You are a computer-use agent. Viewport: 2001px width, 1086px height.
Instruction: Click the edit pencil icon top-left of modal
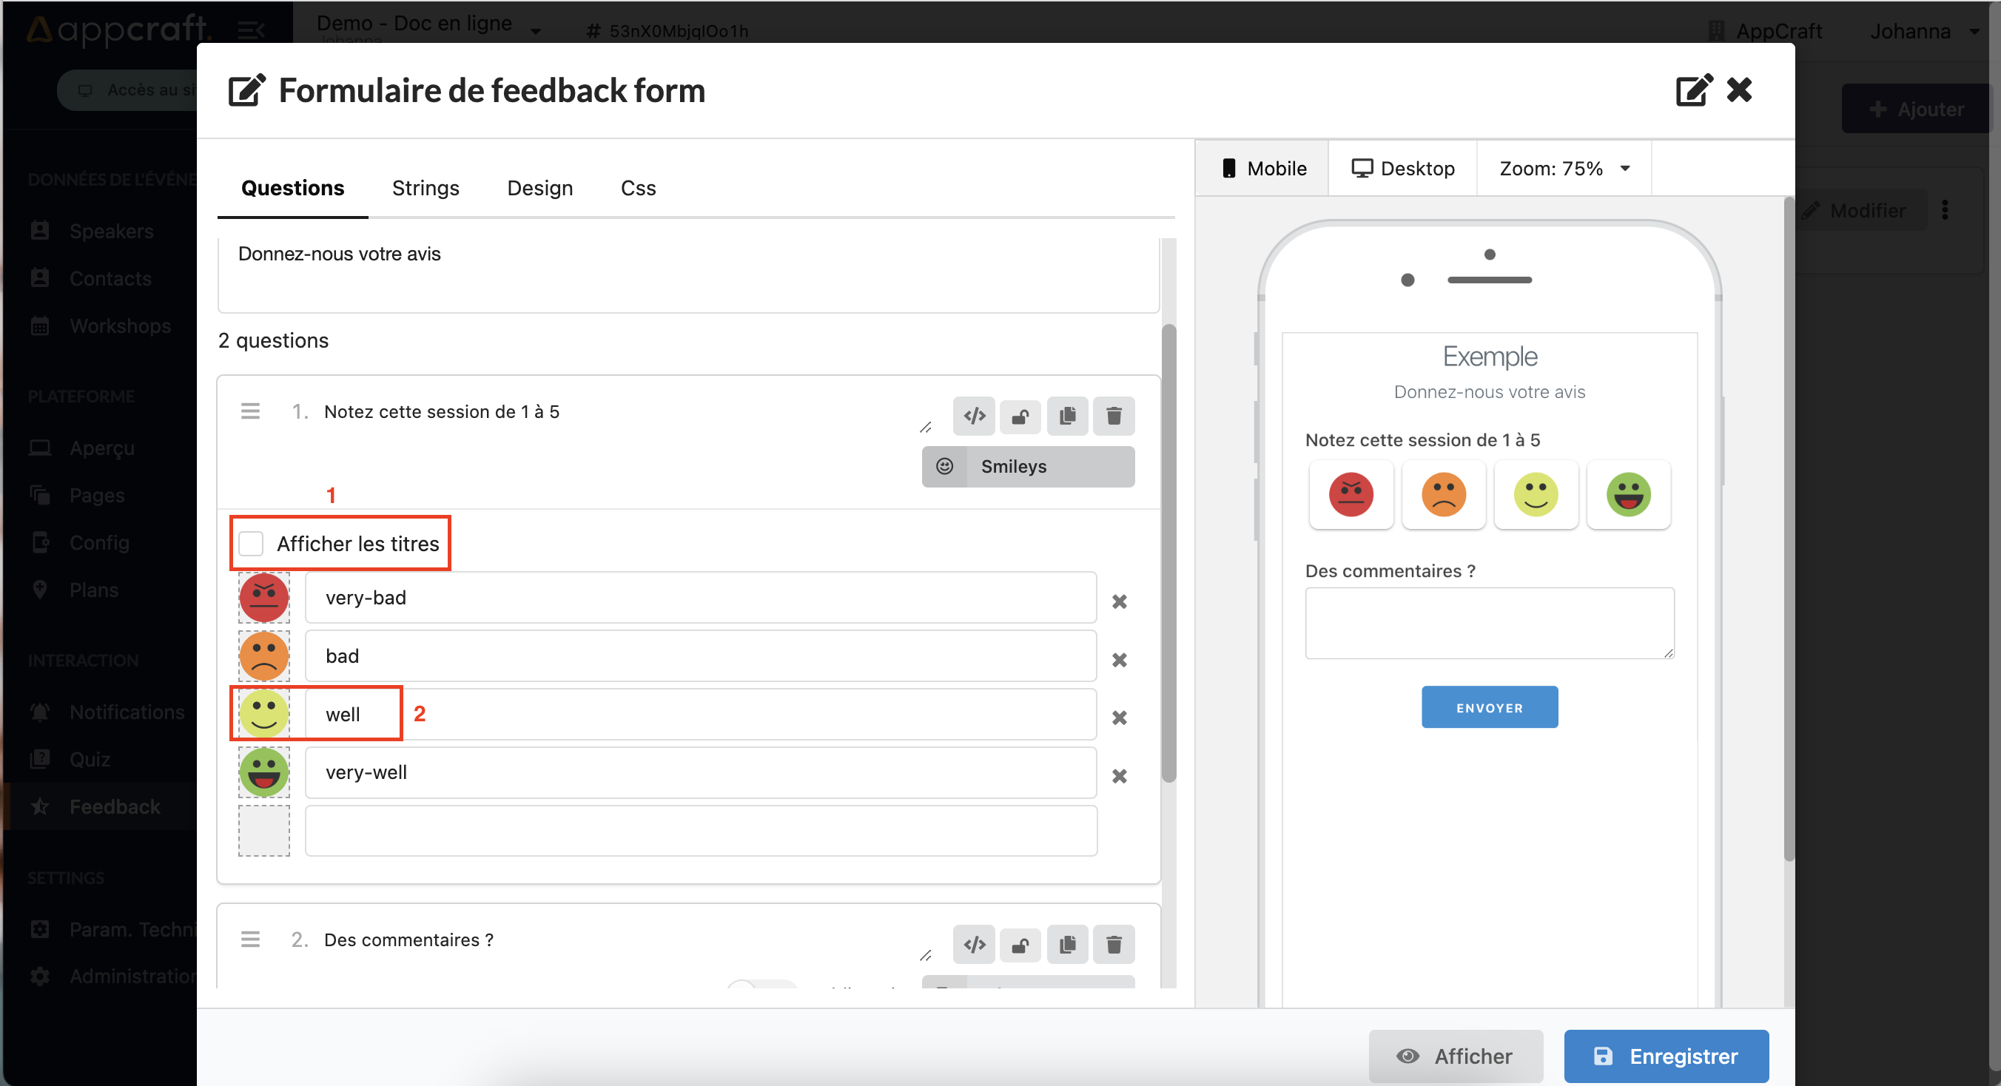[x=252, y=90]
